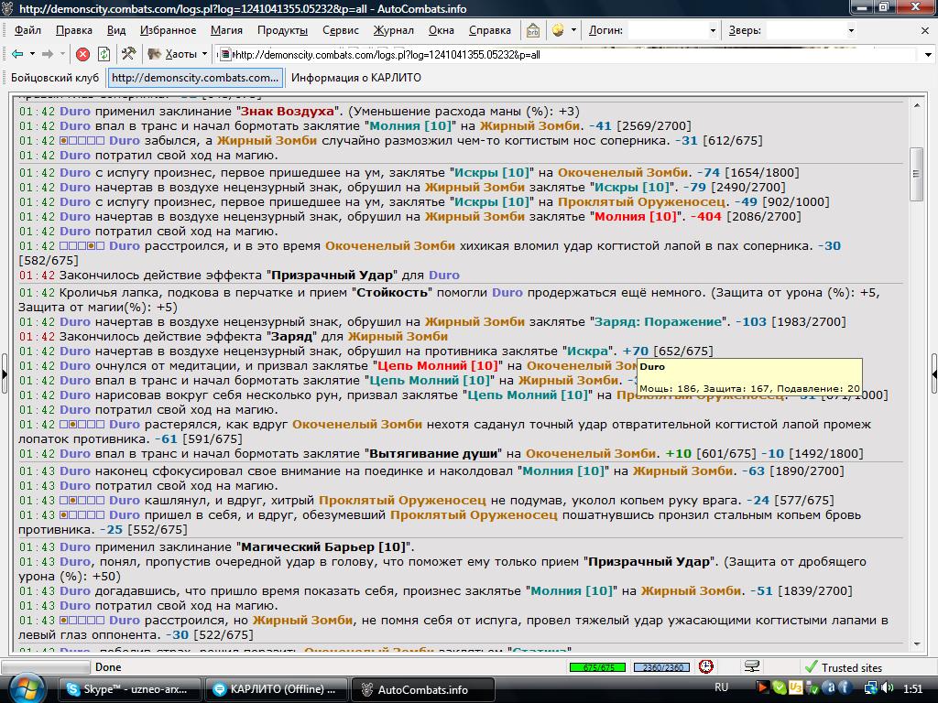The width and height of the screenshot is (938, 703).
Task: Open the crossed hammers tools icon
Action: 128,54
